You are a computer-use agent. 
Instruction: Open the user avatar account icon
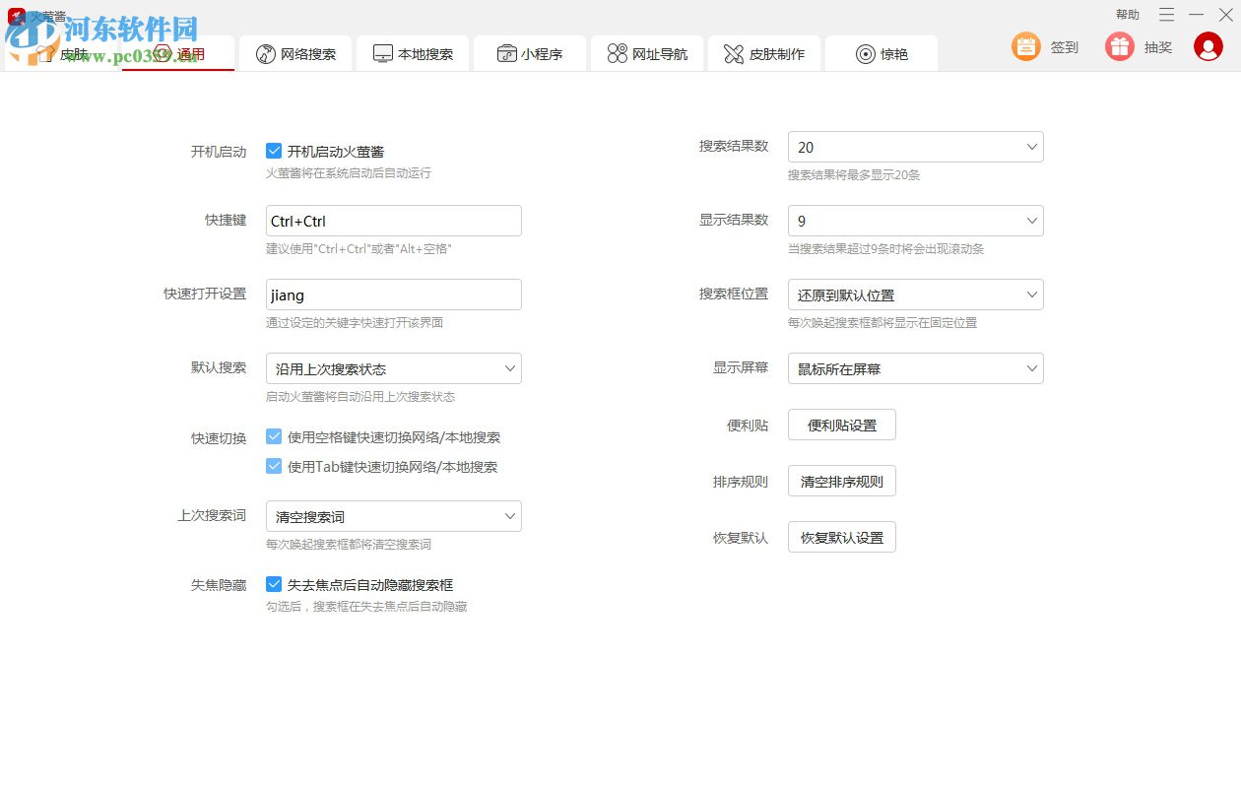pos(1208,46)
